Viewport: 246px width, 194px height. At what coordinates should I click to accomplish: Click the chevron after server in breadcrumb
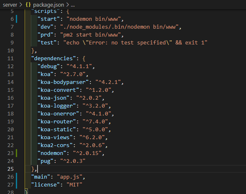(x=21, y=5)
